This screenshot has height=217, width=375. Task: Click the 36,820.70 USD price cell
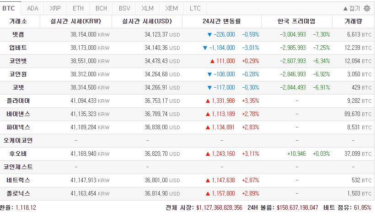(x=162, y=154)
